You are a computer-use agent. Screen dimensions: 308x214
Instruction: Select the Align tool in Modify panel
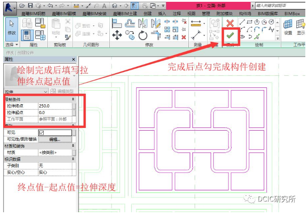tap(117, 23)
